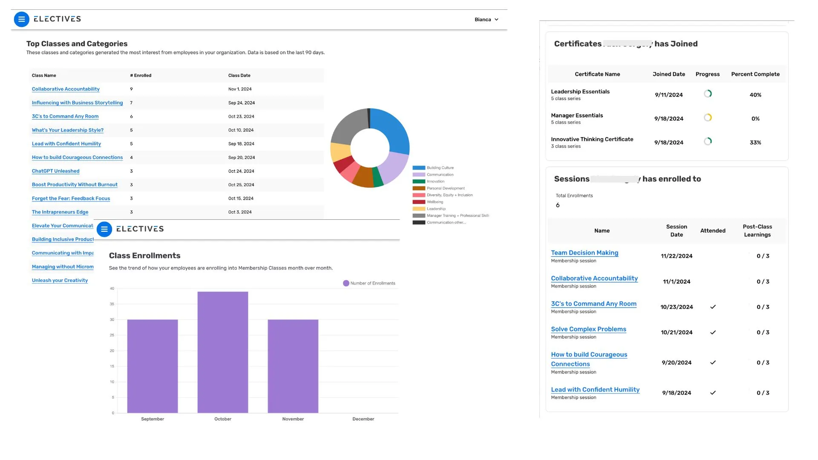Viewport: 818px width, 460px height.
Task: Open the Elevate Your Communication link
Action: tap(62, 226)
